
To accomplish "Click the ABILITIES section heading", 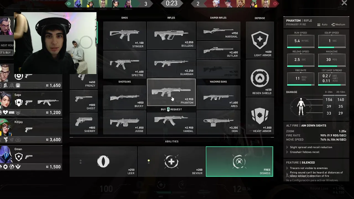I will pos(172,142).
